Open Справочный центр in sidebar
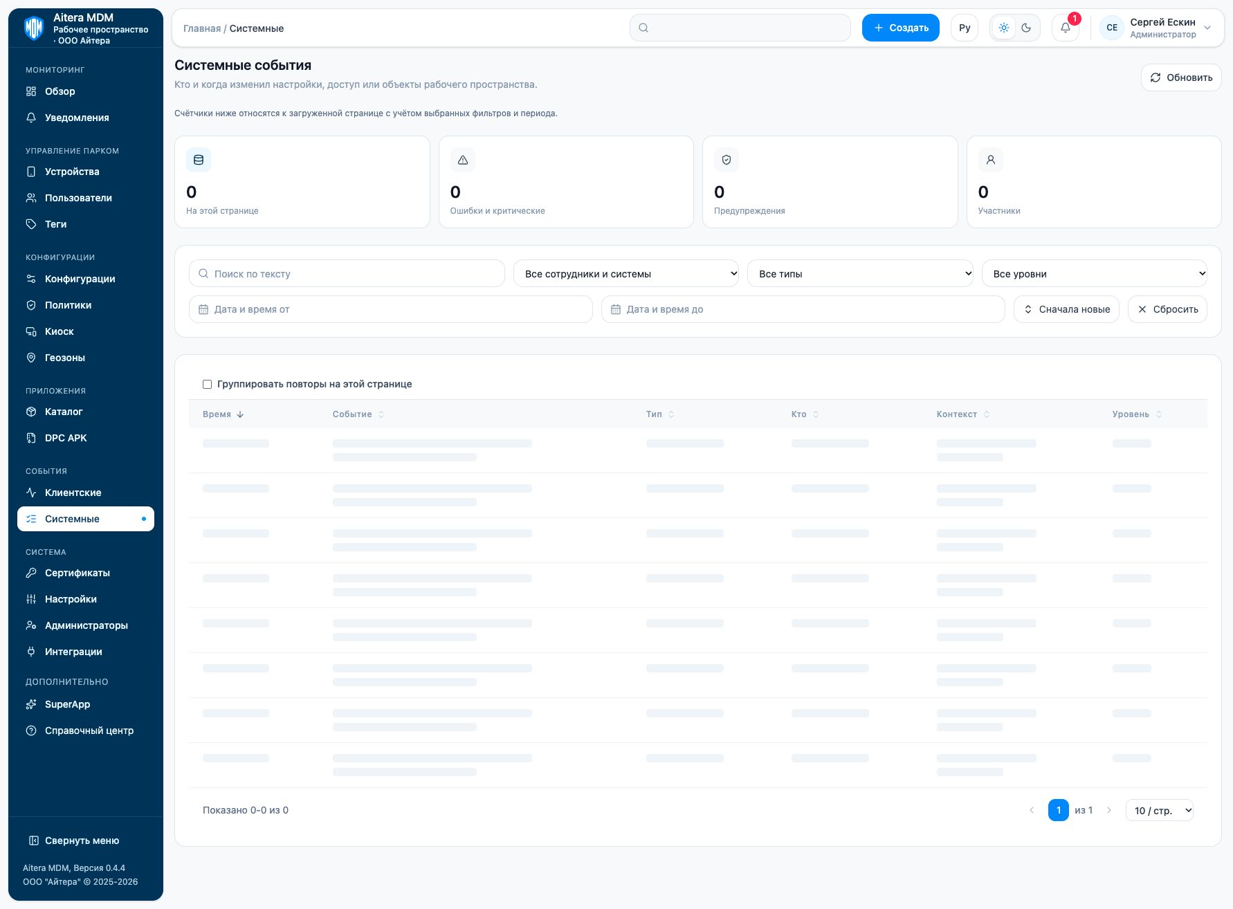This screenshot has width=1233, height=909. [x=86, y=731]
